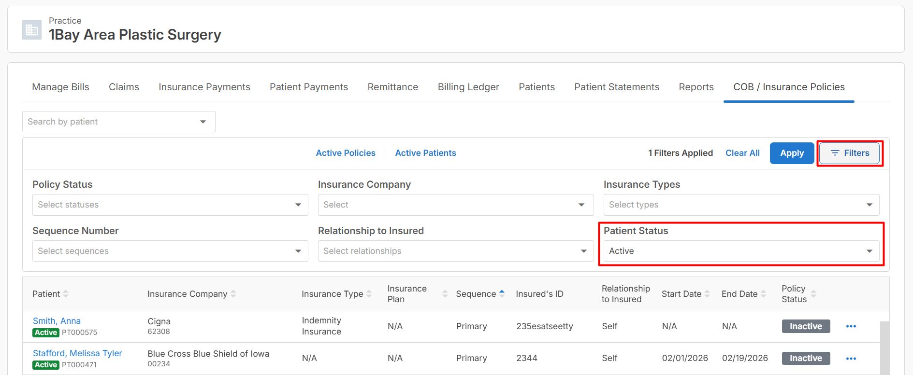The image size is (913, 375).
Task: Click the Clear All link
Action: (742, 153)
